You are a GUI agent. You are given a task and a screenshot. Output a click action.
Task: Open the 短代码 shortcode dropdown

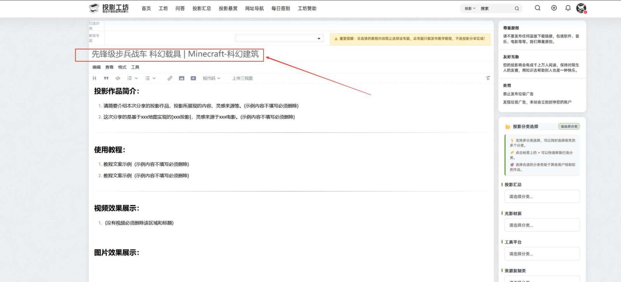pos(212,78)
